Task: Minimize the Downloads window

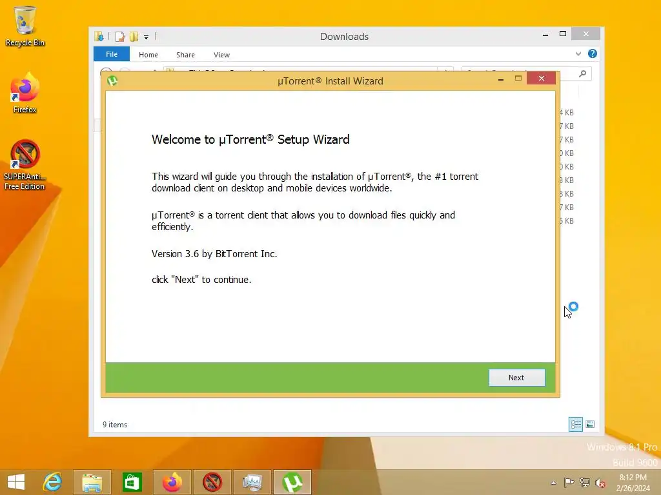Action: pyautogui.click(x=545, y=35)
